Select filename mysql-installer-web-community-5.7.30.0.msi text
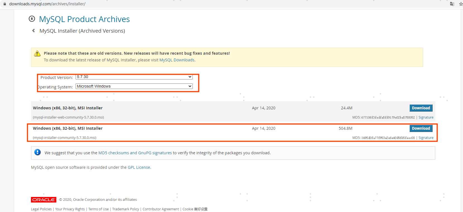The width and height of the screenshot is (463, 212). click(x=68, y=117)
